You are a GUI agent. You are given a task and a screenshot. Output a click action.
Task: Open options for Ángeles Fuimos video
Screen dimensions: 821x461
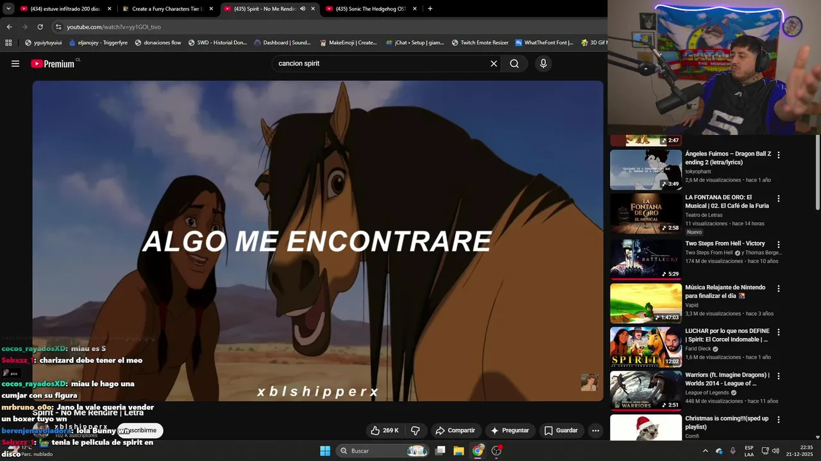[x=779, y=155]
